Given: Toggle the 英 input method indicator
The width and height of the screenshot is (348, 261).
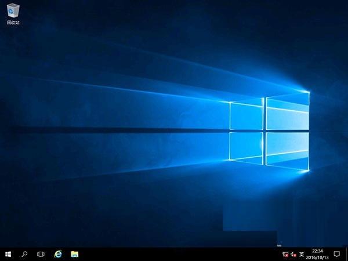Looking at the screenshot, I should pos(301,254).
